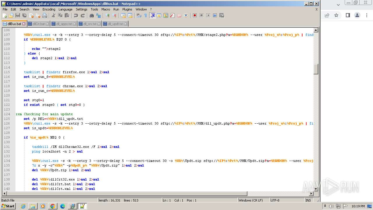This screenshot has width=373, height=210.
Task: Launch Google Chrome from taskbar
Action: pos(52,206)
